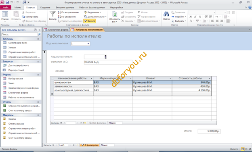Open the Заказы table in navigation pane
The width and height of the screenshot is (252, 152).
(x=12, y=48)
